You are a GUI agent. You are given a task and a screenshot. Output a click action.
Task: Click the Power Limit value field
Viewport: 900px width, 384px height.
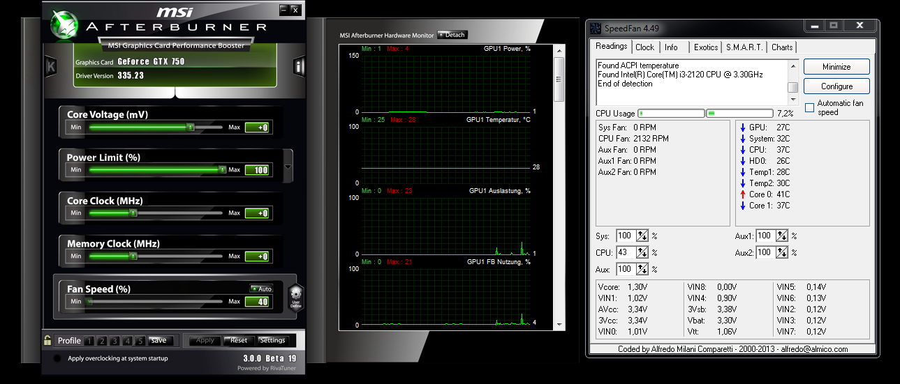(258, 170)
